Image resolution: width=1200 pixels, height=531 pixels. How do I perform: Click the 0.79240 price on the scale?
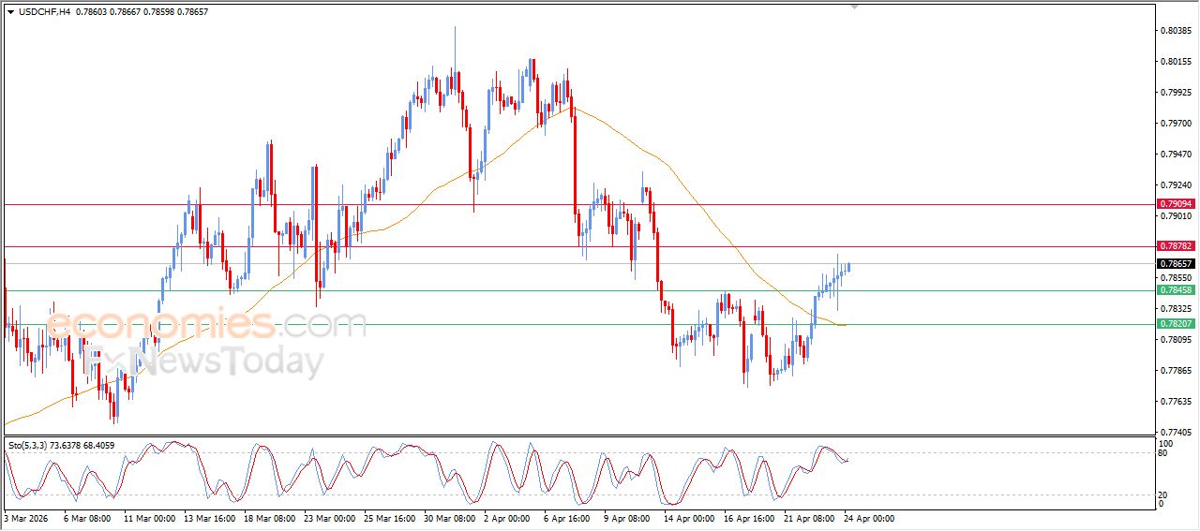[1176, 185]
